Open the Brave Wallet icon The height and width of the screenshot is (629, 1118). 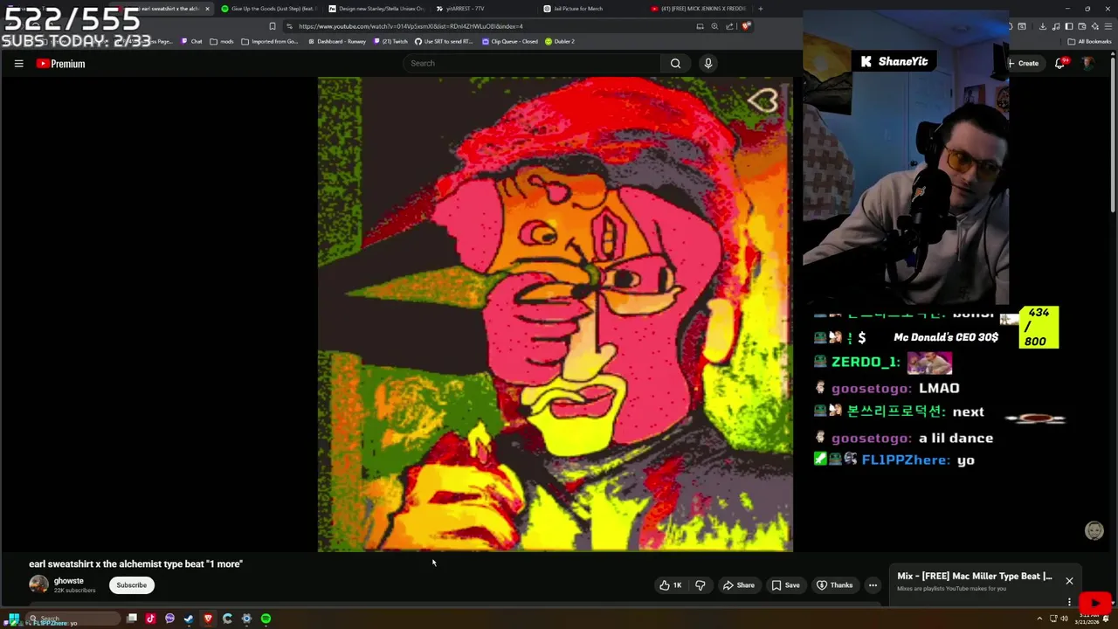pos(1082,26)
